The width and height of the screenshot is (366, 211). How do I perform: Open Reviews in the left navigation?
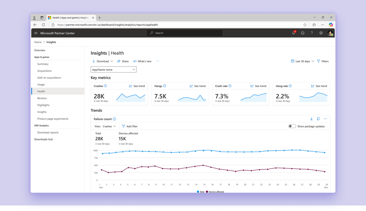(x=42, y=98)
